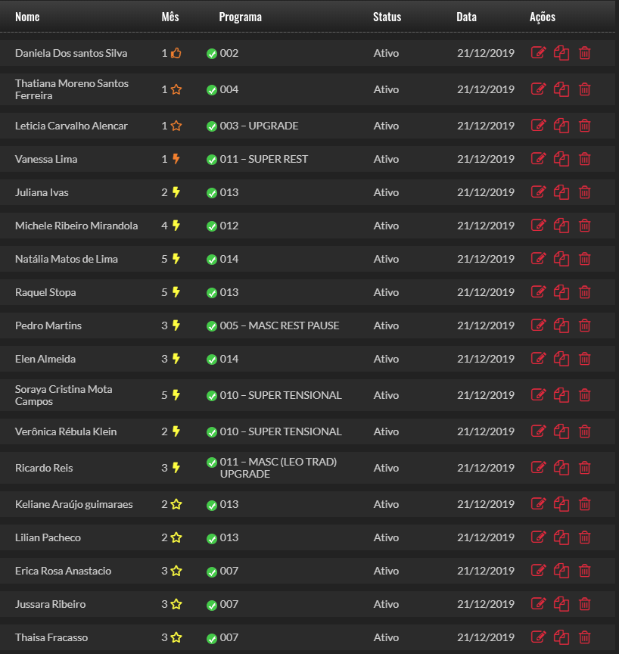This screenshot has width=619, height=654.
Task: Edit Juliana Ivas row
Action: (x=538, y=192)
